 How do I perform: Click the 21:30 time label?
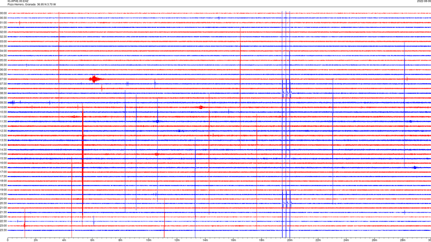pos(3,212)
